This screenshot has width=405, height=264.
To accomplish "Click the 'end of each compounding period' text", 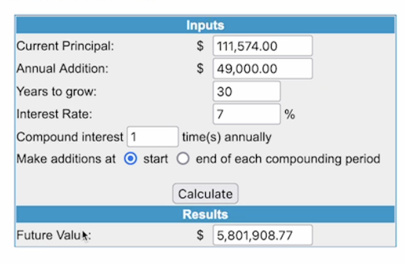I will tap(288, 159).
